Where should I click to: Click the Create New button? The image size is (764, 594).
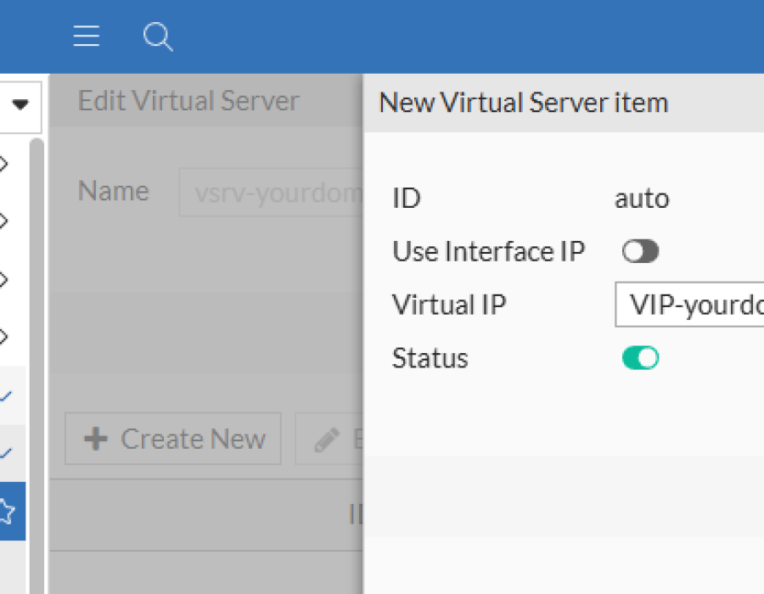click(173, 439)
